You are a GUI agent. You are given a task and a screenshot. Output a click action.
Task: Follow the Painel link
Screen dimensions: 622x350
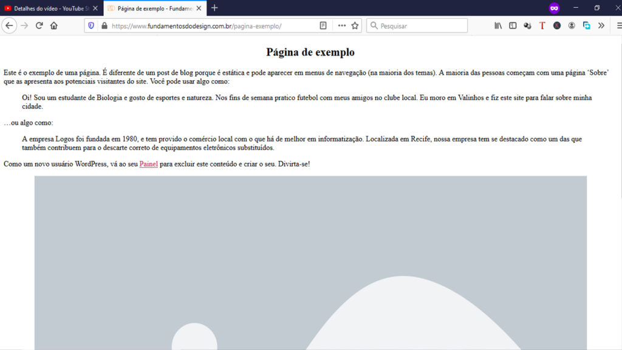[x=148, y=164]
